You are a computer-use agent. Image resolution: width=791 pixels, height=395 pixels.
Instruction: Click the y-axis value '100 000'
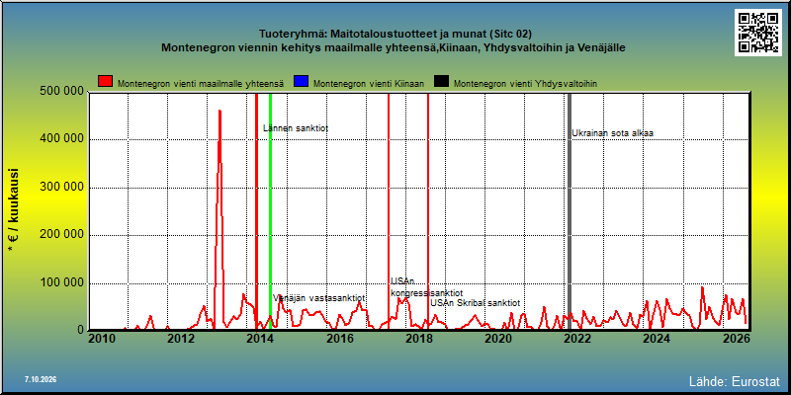(61, 282)
